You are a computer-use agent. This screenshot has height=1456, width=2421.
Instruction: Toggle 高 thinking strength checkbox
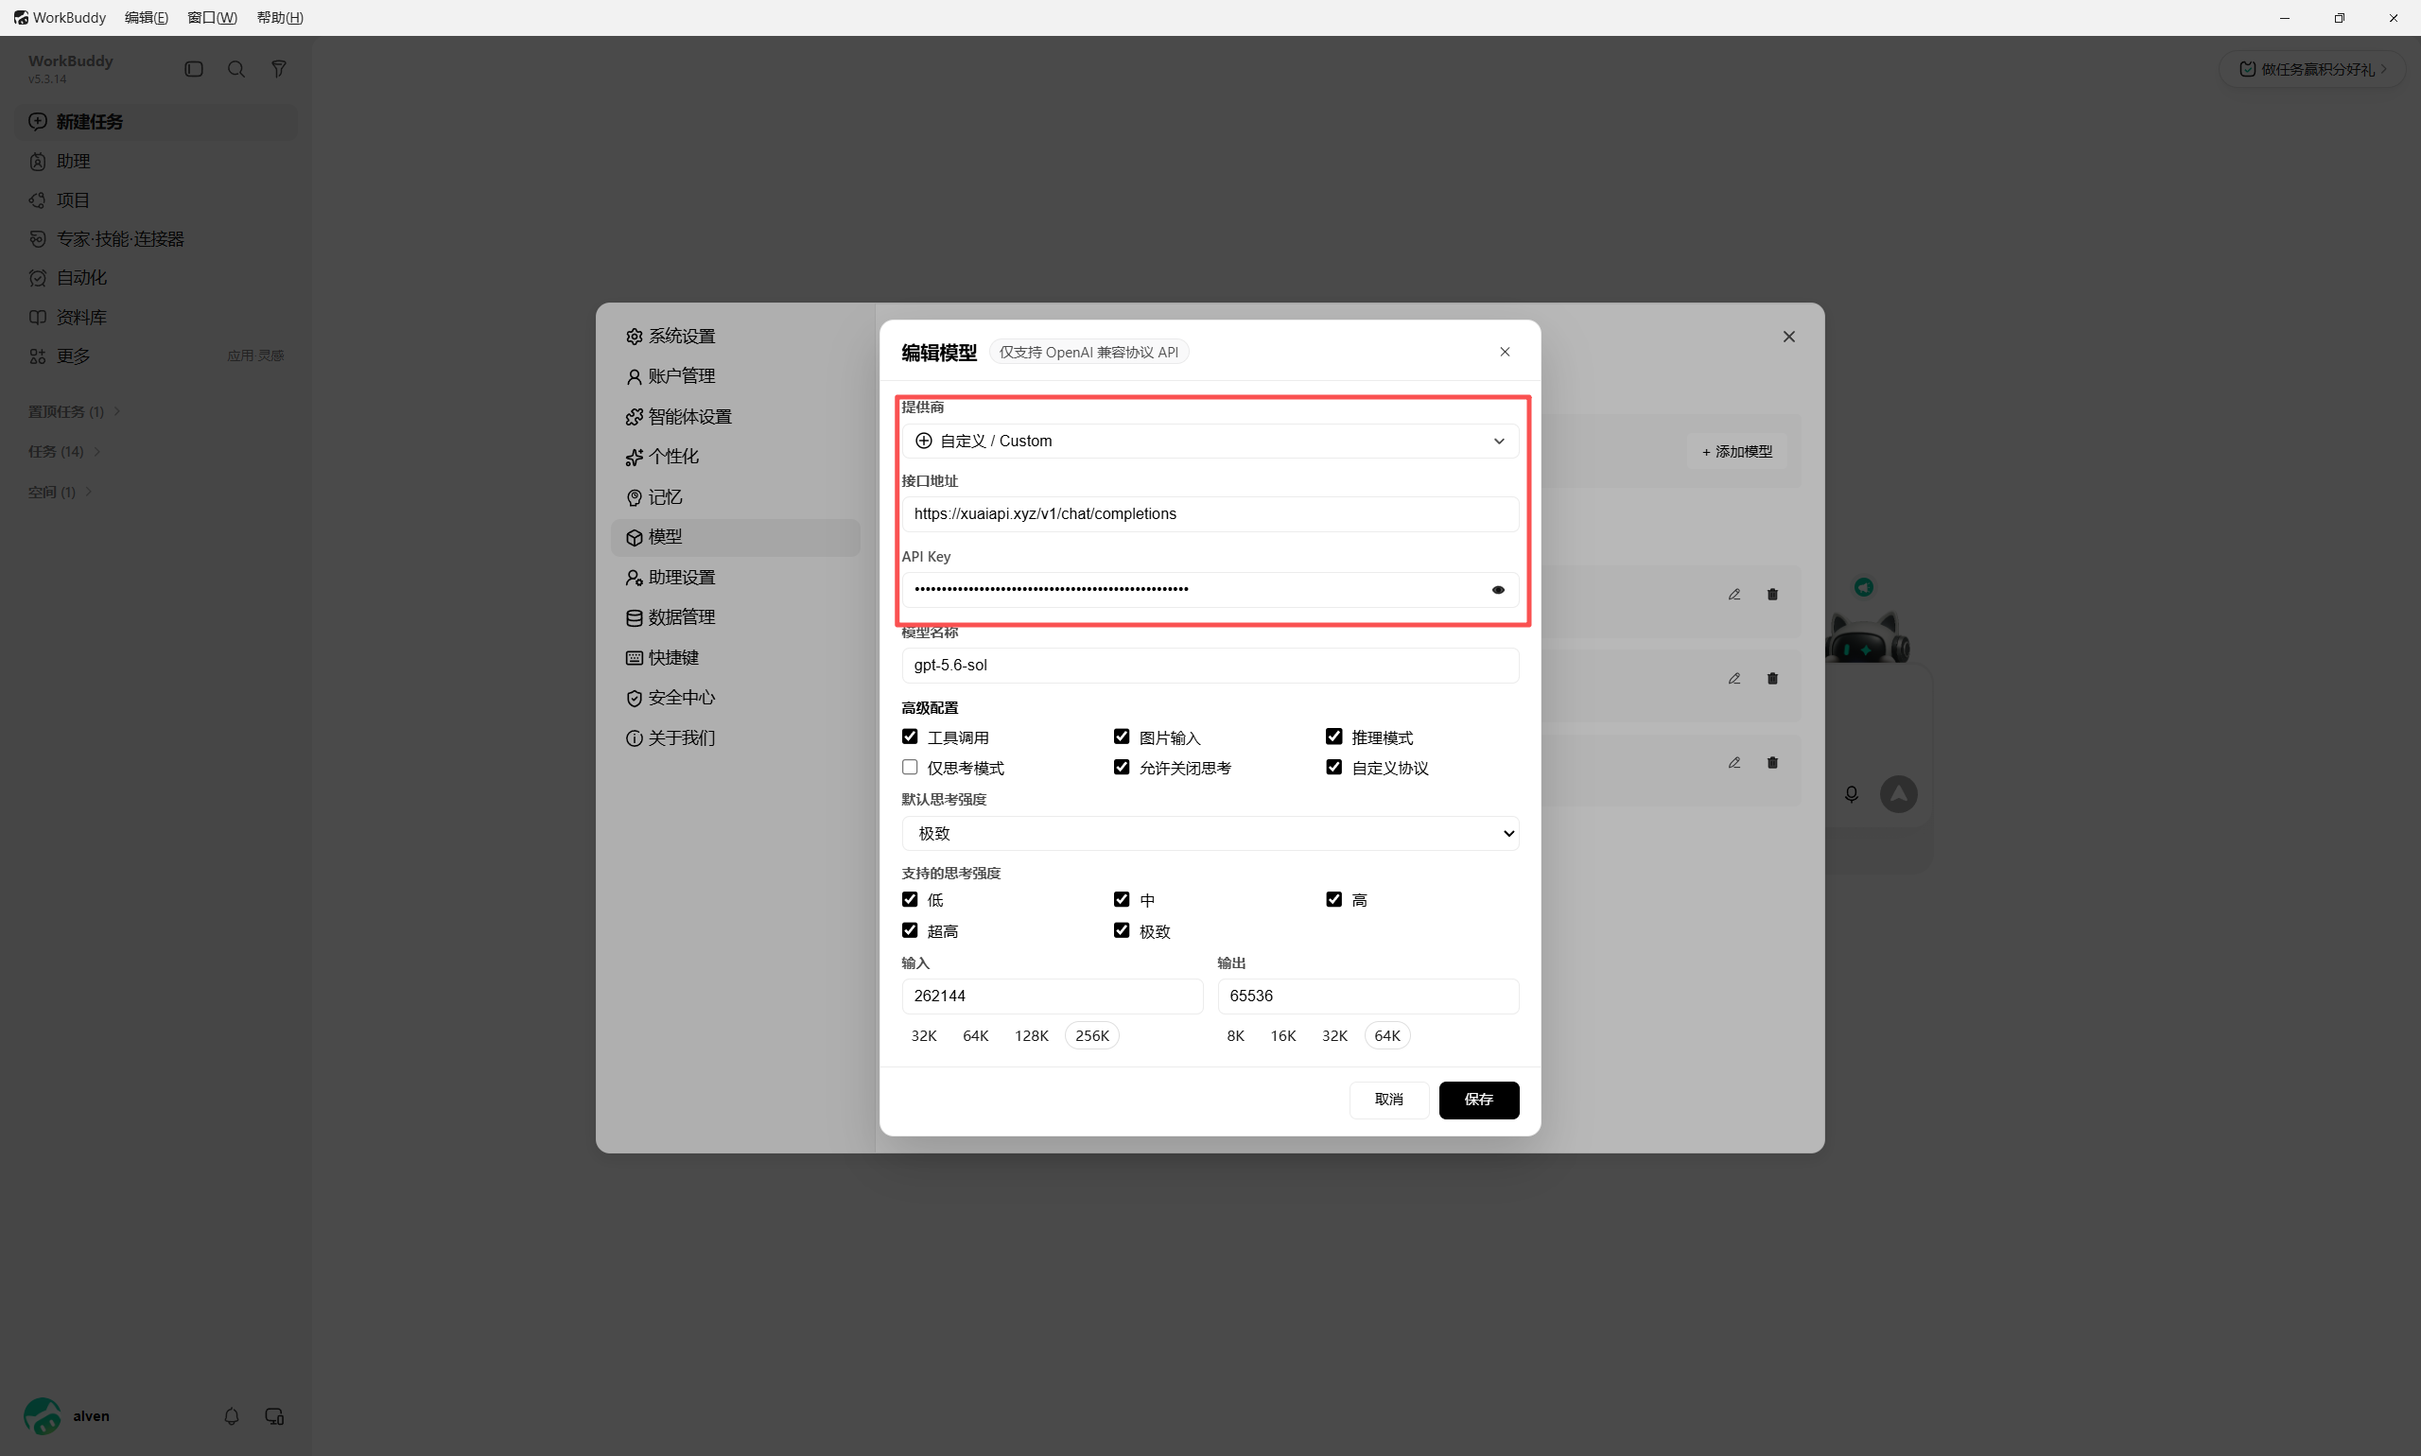(1333, 900)
